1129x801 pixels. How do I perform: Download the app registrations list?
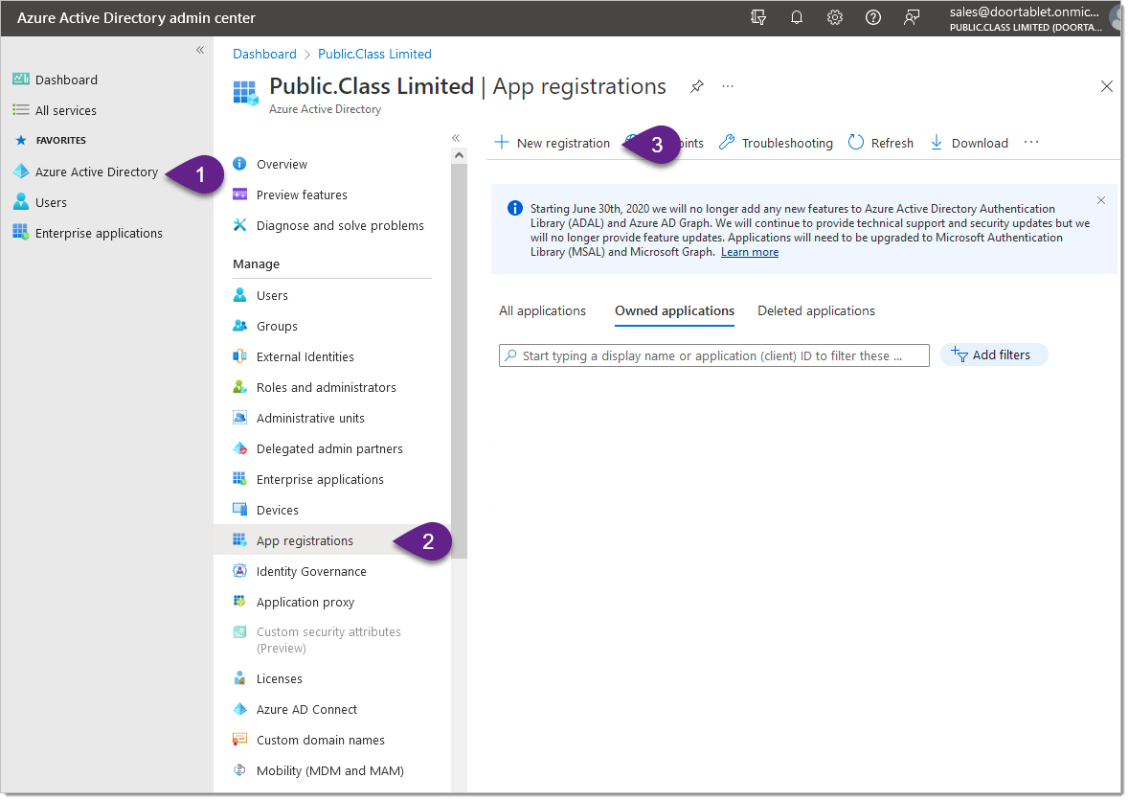(x=968, y=143)
